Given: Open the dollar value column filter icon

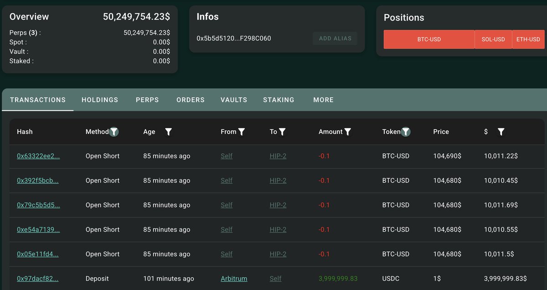Looking at the screenshot, I should pyautogui.click(x=501, y=132).
